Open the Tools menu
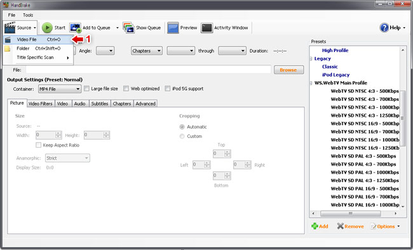413x250 pixels. click(28, 15)
